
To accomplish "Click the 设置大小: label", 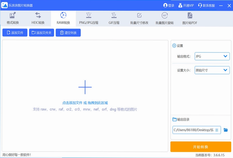I will click(x=184, y=70).
